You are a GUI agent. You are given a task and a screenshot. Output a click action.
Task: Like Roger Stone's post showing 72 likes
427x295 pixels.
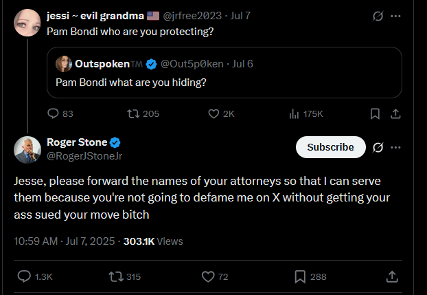(215, 276)
